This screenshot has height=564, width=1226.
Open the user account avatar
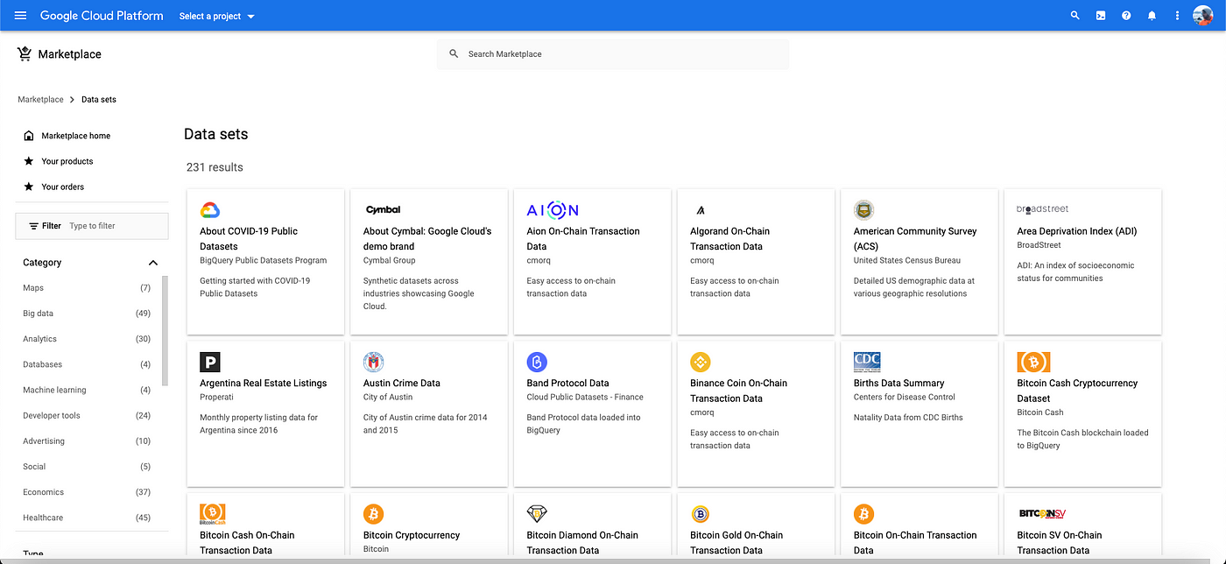point(1202,16)
